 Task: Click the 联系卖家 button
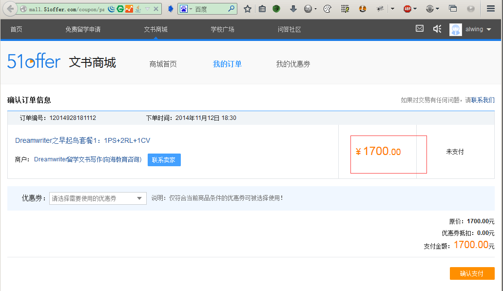coord(164,160)
